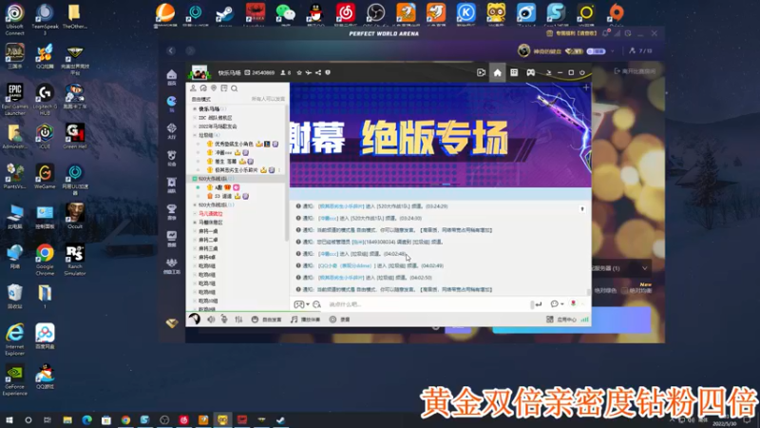The image size is (760, 428).
Task: Open the user list icon above channel tree
Action: pyautogui.click(x=193, y=88)
